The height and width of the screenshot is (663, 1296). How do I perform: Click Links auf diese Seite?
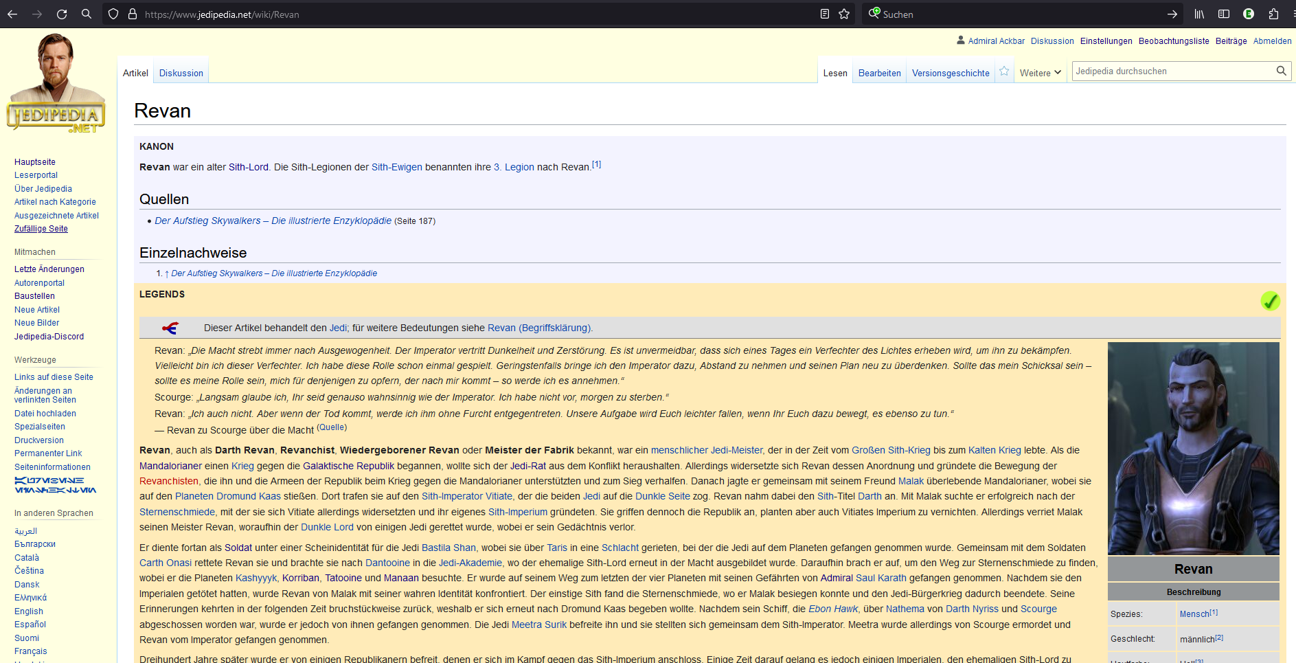(54, 377)
